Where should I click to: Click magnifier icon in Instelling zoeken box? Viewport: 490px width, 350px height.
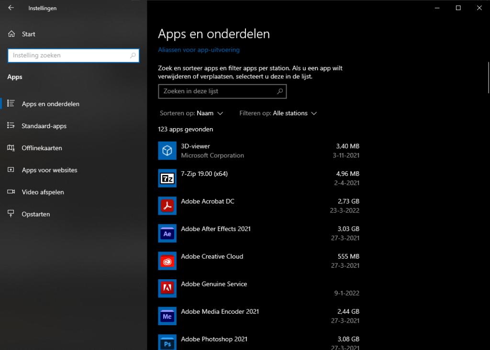[x=133, y=55]
